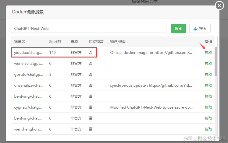
Task: Select image name wenshenghon...
Action: pos(28,129)
